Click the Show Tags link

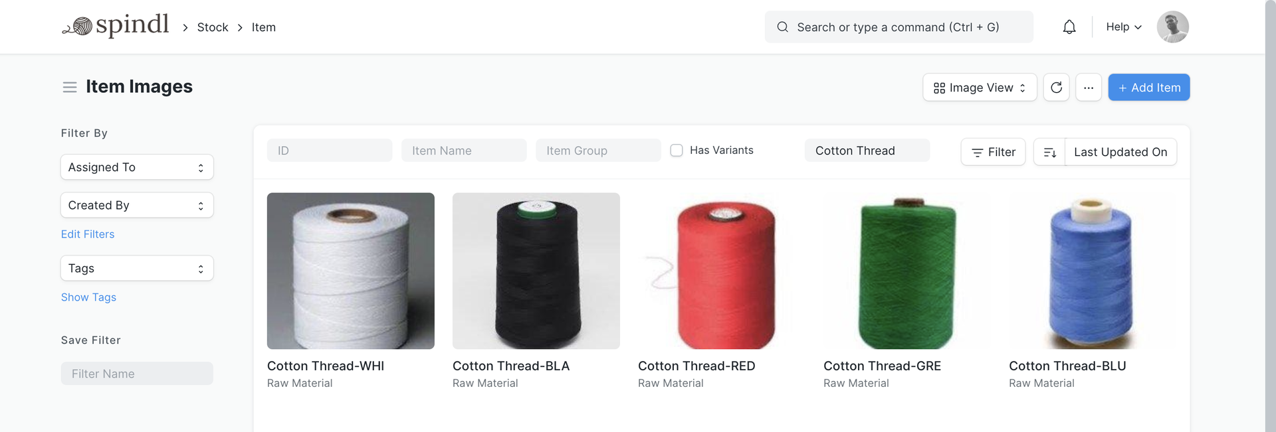click(88, 297)
